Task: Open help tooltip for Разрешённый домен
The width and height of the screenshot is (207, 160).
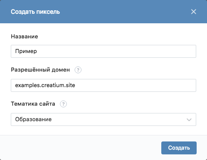Action: click(x=78, y=70)
